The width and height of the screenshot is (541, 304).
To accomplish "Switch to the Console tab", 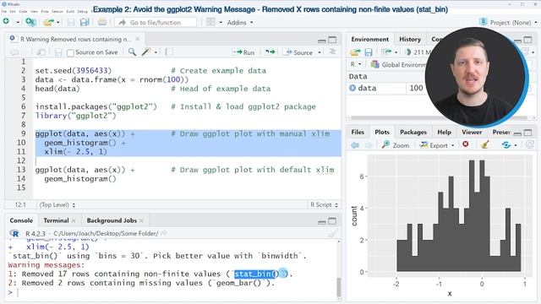I will pyautogui.click(x=21, y=220).
